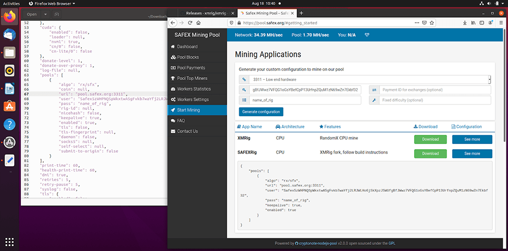Open Pool Blocks page
Image resolution: width=508 pixels, height=251 pixels.
click(x=197, y=57)
